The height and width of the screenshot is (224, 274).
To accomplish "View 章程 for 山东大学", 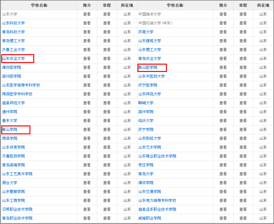I will [x=107, y=14].
